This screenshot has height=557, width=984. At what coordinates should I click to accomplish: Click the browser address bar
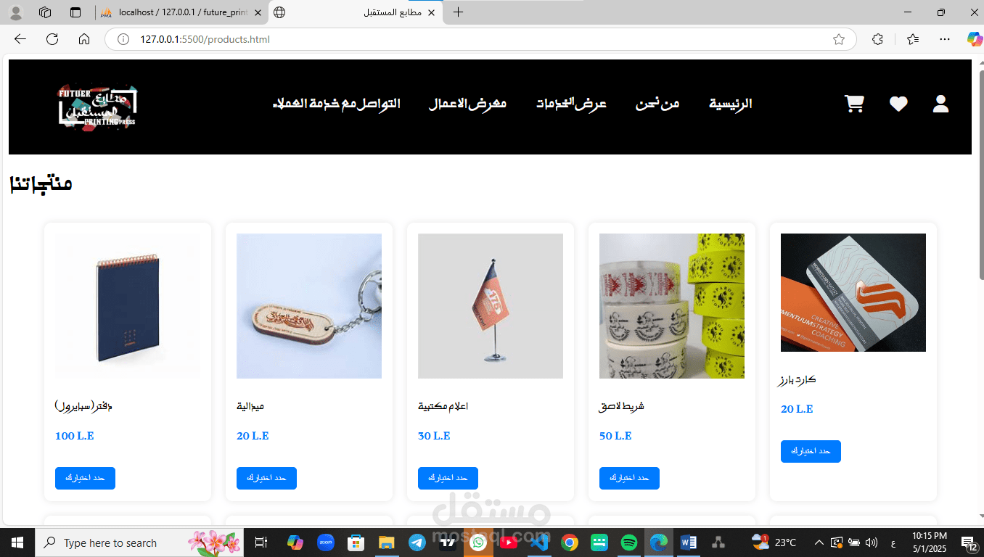point(480,39)
